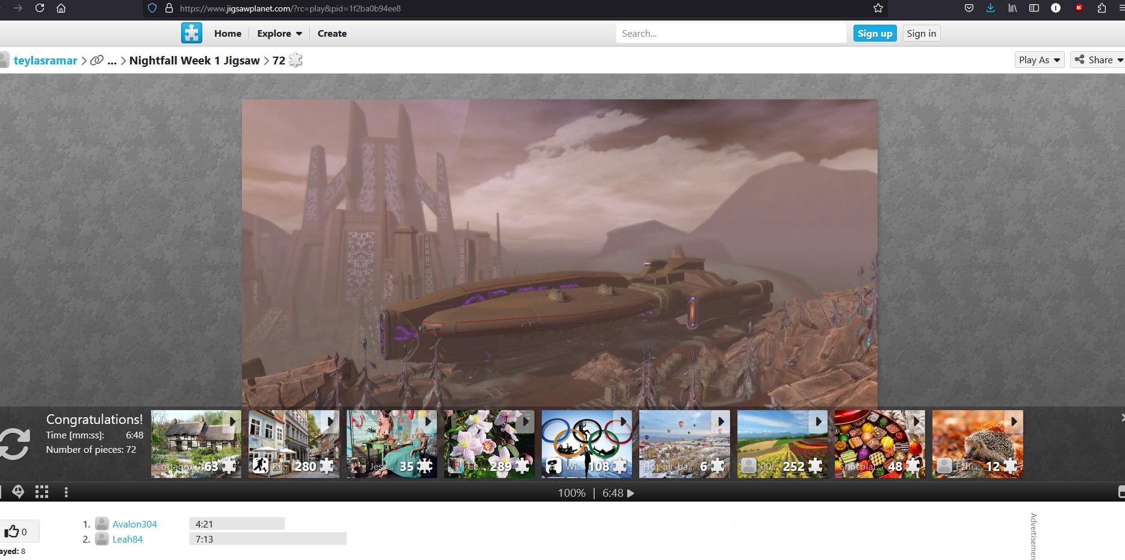Screen dimensions: 1125x560
Task: Click Avalon304's avatar icon
Action: (102, 524)
